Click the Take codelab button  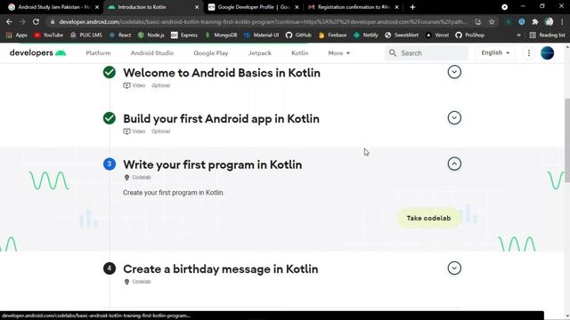(x=428, y=218)
